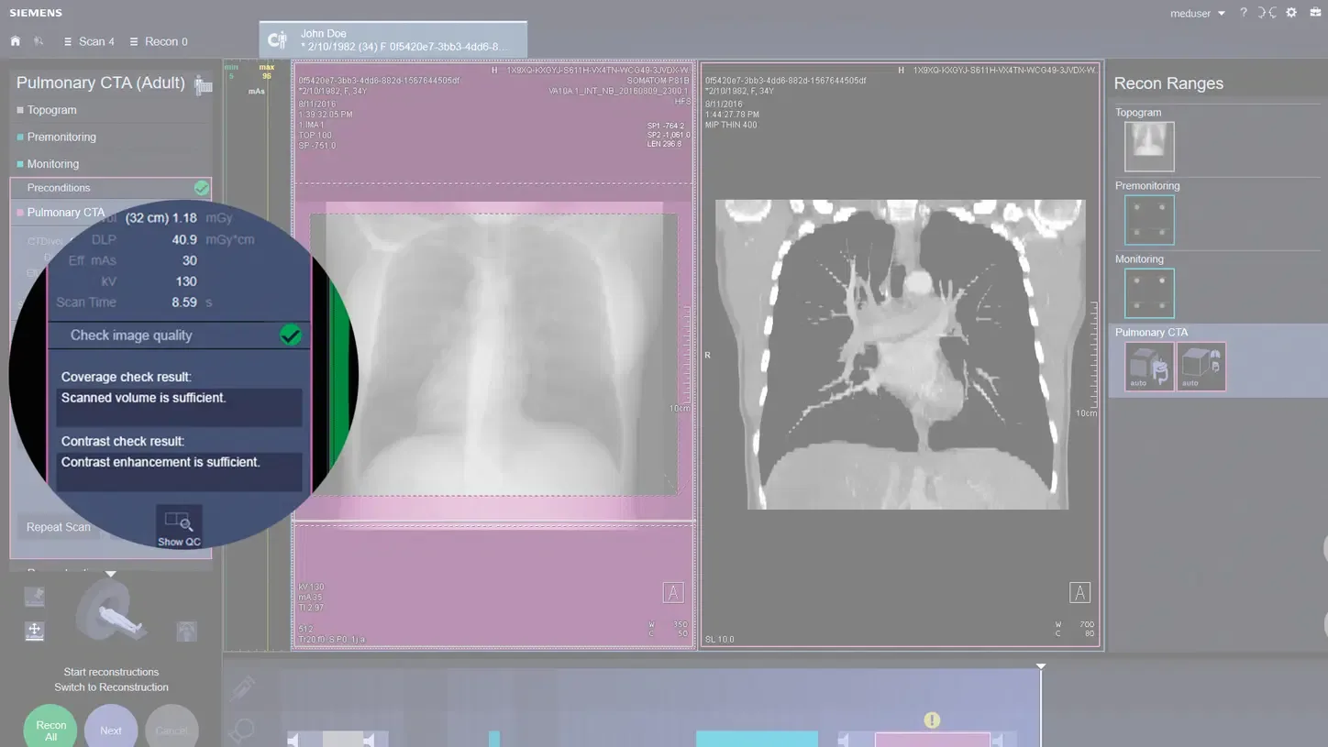Open the toolbox briefcase icon
The height and width of the screenshot is (747, 1328).
pos(1315,13)
